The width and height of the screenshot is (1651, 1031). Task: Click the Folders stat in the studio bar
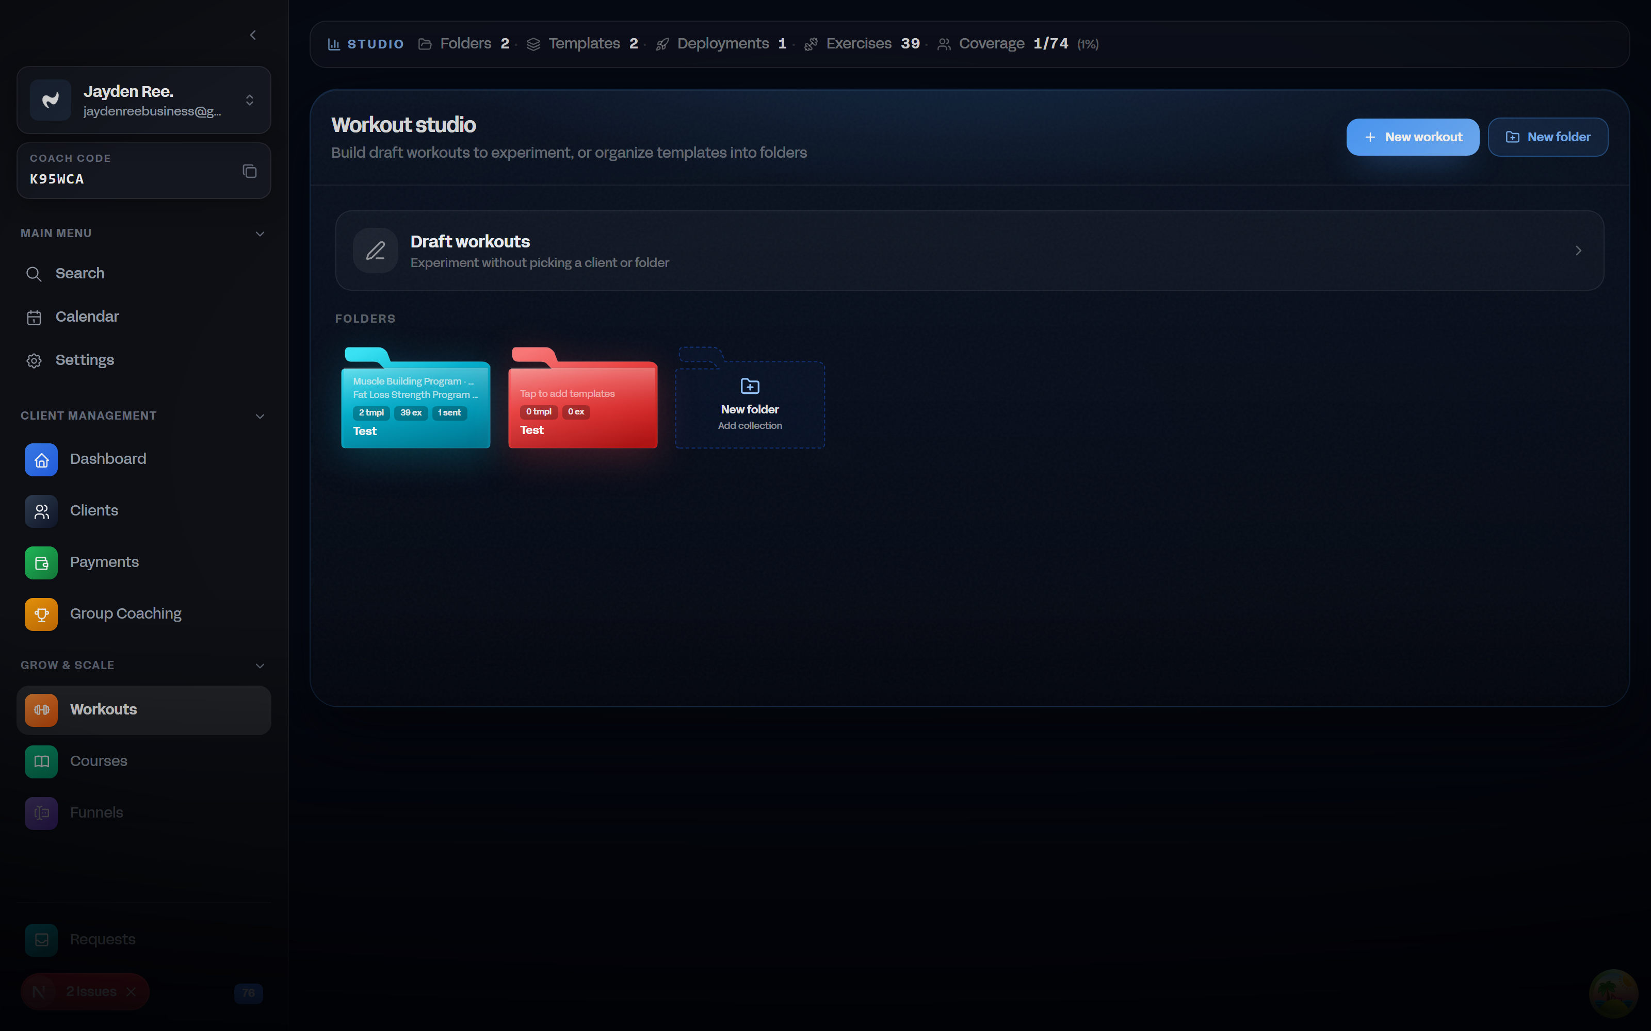click(464, 44)
